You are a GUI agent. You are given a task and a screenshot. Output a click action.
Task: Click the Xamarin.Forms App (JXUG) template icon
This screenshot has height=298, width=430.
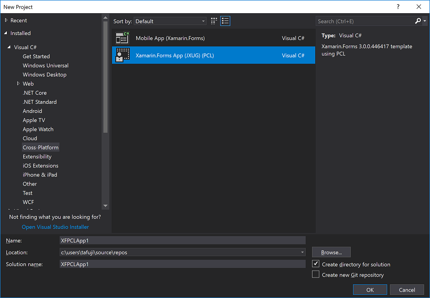[123, 55]
